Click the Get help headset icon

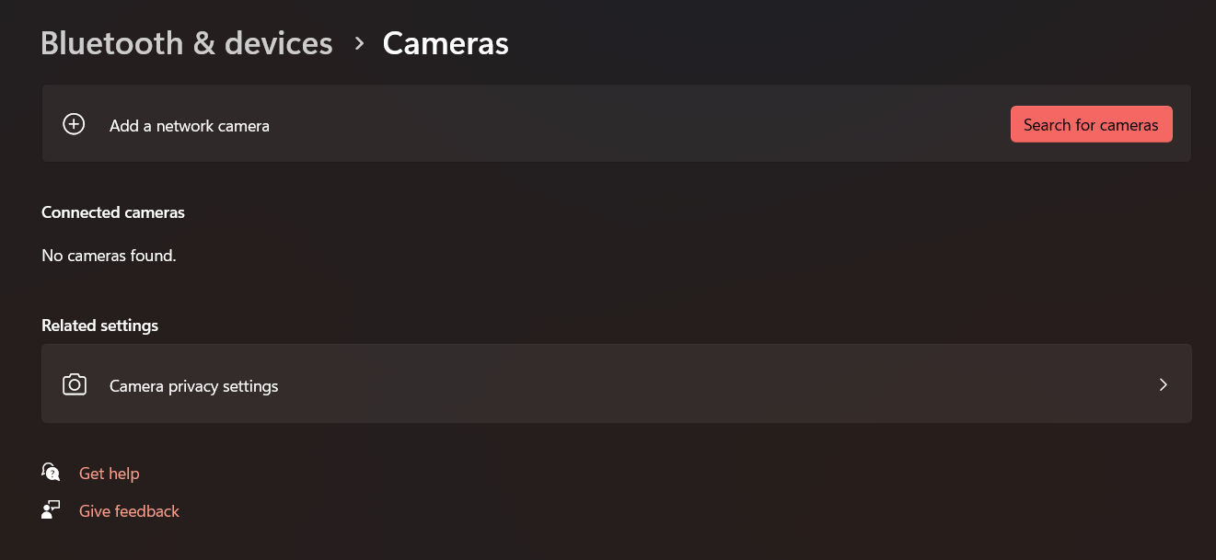(x=51, y=472)
